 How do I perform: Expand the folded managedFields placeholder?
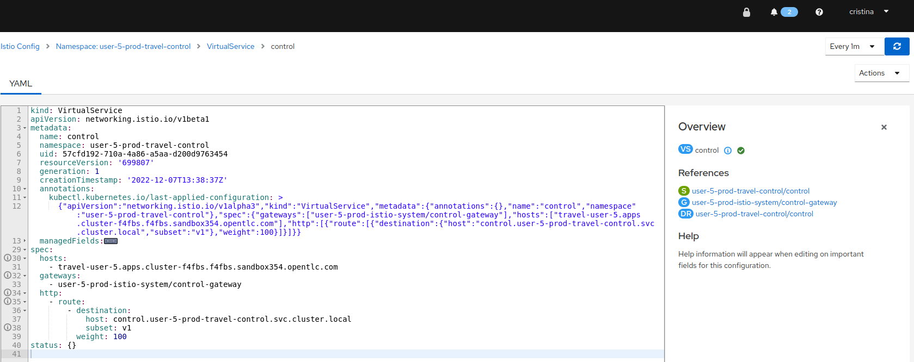click(111, 241)
